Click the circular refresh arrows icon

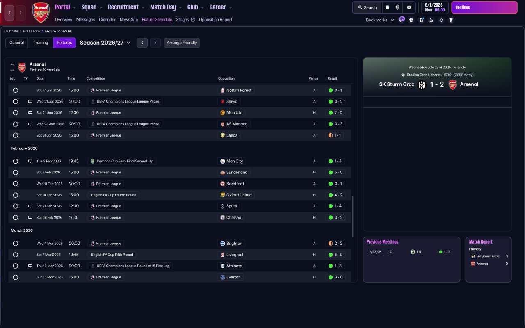(441, 20)
